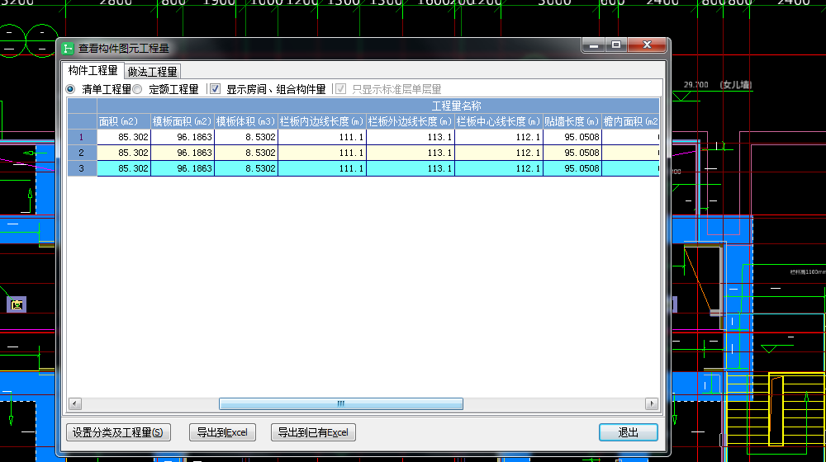Image resolution: width=826 pixels, height=462 pixels.
Task: Click the 模板面积(m2) column header
Action: 183,121
